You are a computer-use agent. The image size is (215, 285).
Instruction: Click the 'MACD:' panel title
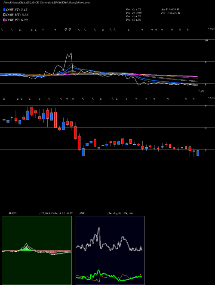coord(13,213)
